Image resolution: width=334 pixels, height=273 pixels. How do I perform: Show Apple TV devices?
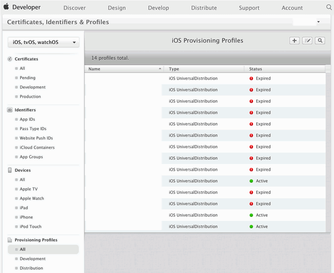tap(29, 189)
